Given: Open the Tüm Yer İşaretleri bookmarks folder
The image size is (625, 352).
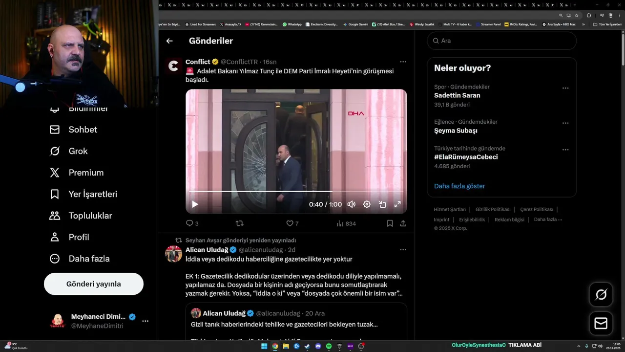Looking at the screenshot, I should click(x=607, y=24).
